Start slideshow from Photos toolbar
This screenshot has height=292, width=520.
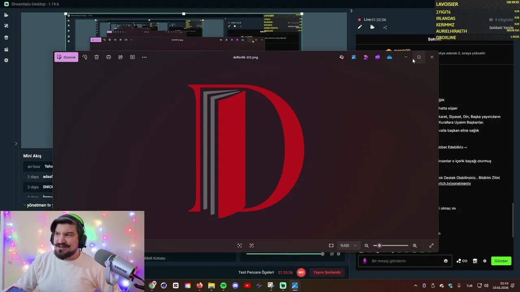[x=132, y=57]
